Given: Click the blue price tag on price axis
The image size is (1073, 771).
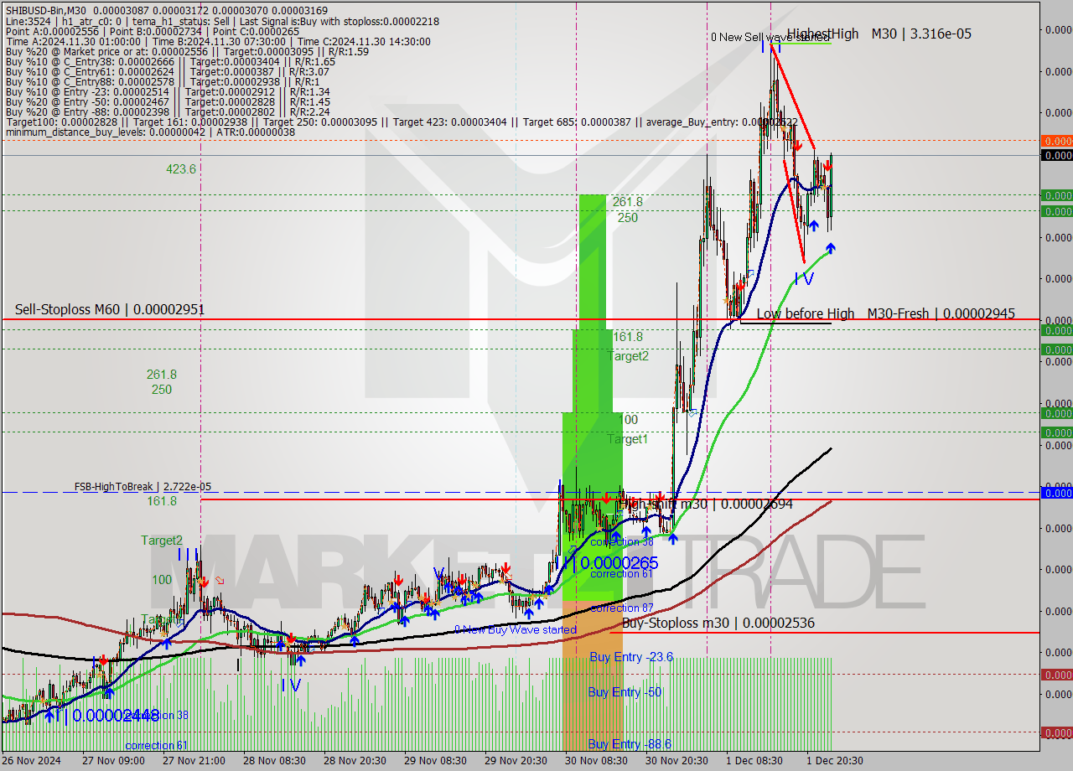Looking at the screenshot, I should tap(1056, 493).
